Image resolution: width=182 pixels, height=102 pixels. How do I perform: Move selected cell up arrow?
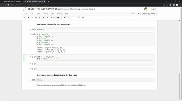click(x=44, y=18)
